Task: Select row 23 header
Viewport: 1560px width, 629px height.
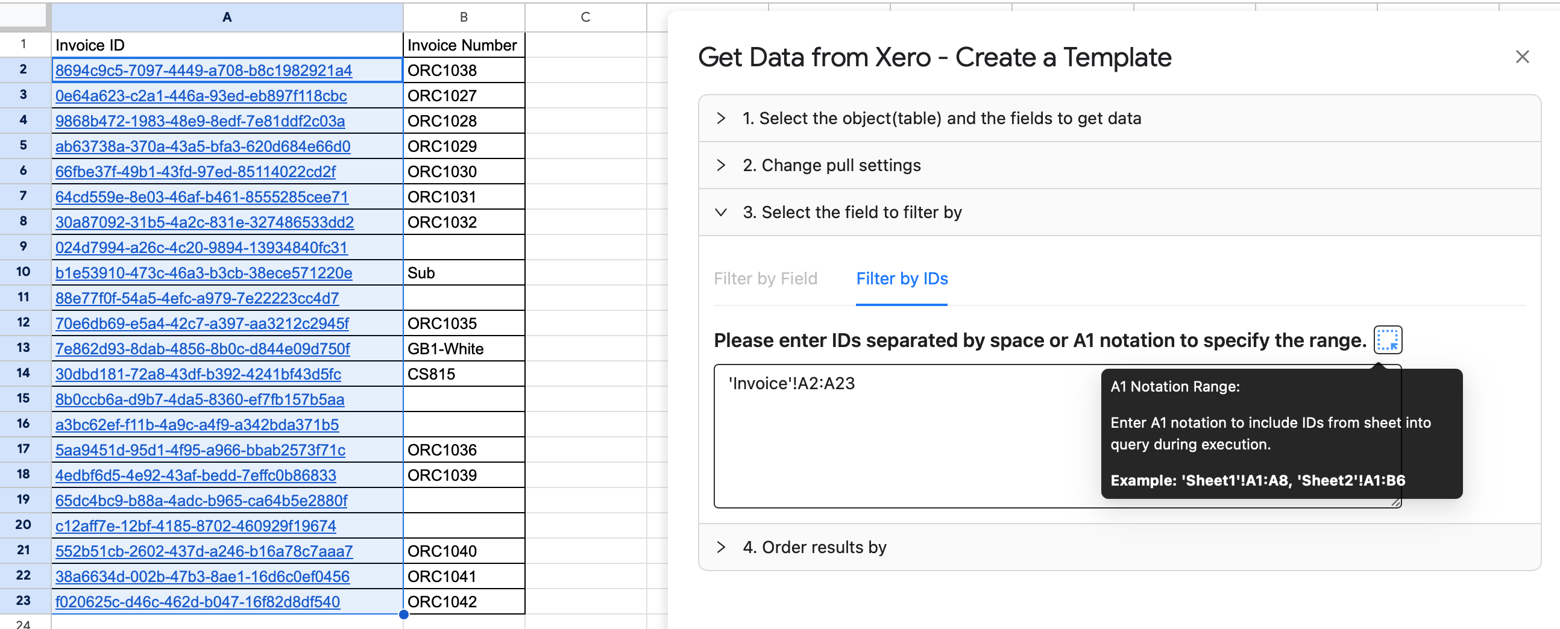Action: pos(24,601)
